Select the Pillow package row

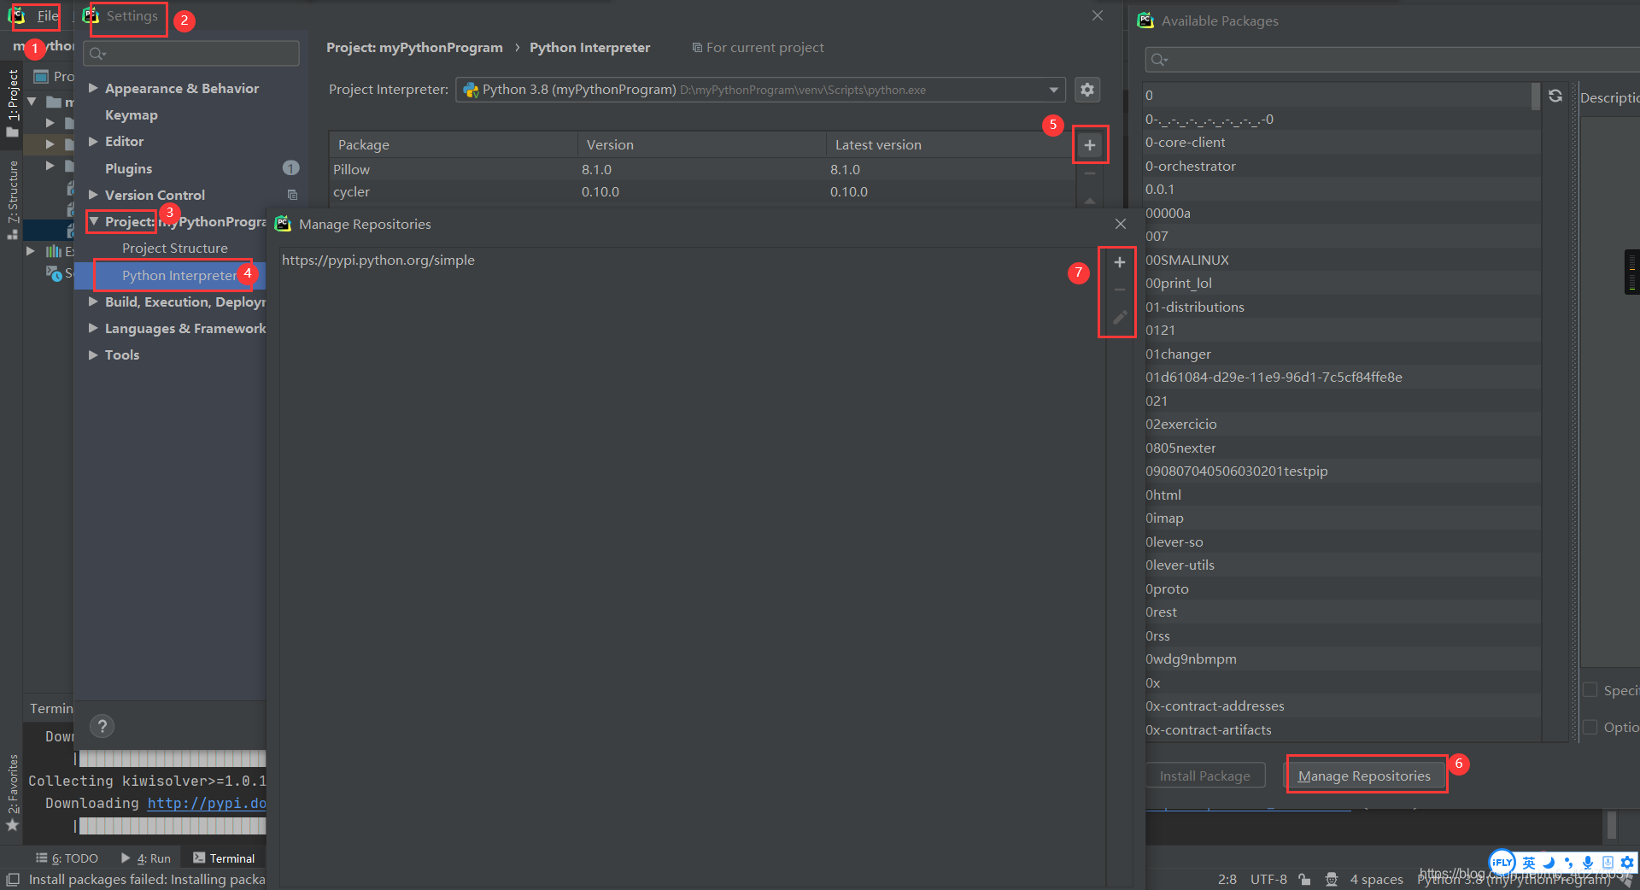702,169
